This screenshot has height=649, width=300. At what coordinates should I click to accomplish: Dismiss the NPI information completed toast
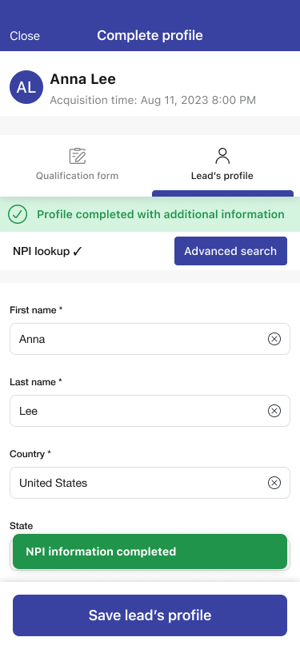coord(150,551)
